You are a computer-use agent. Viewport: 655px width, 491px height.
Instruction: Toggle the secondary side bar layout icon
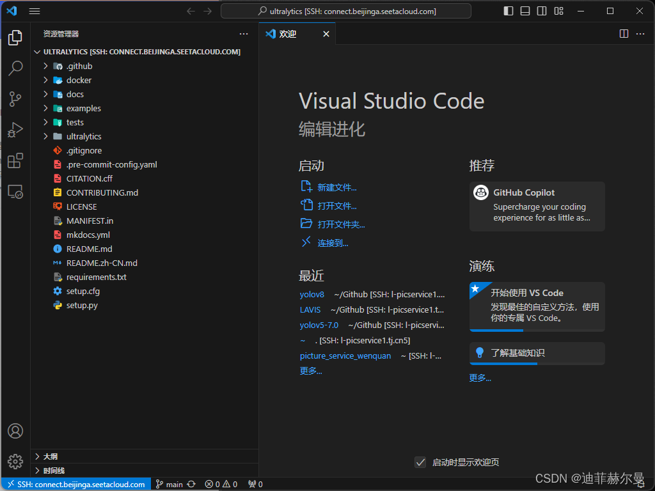click(x=542, y=12)
